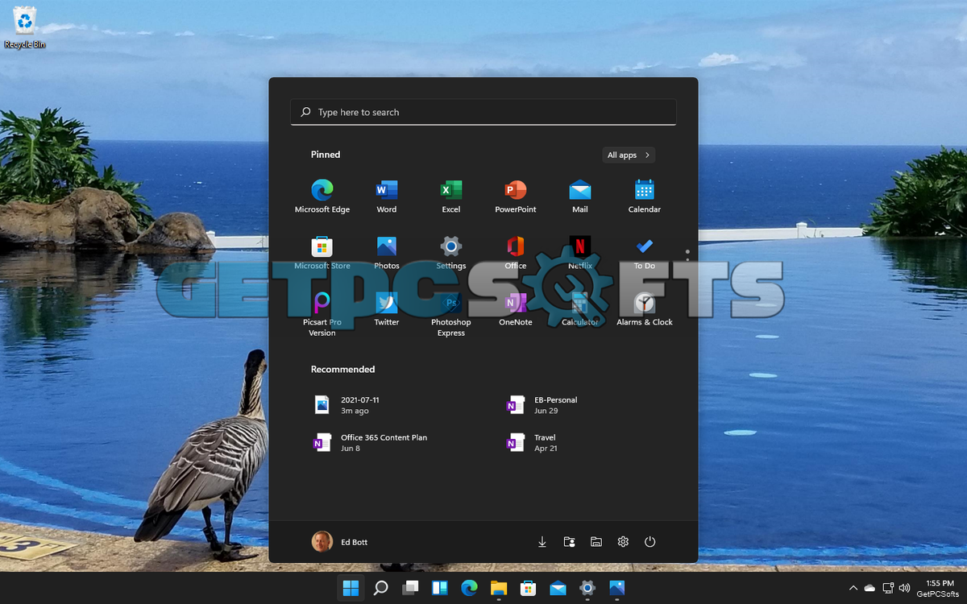
Task: Open Netflix from pinned apps
Action: click(580, 253)
